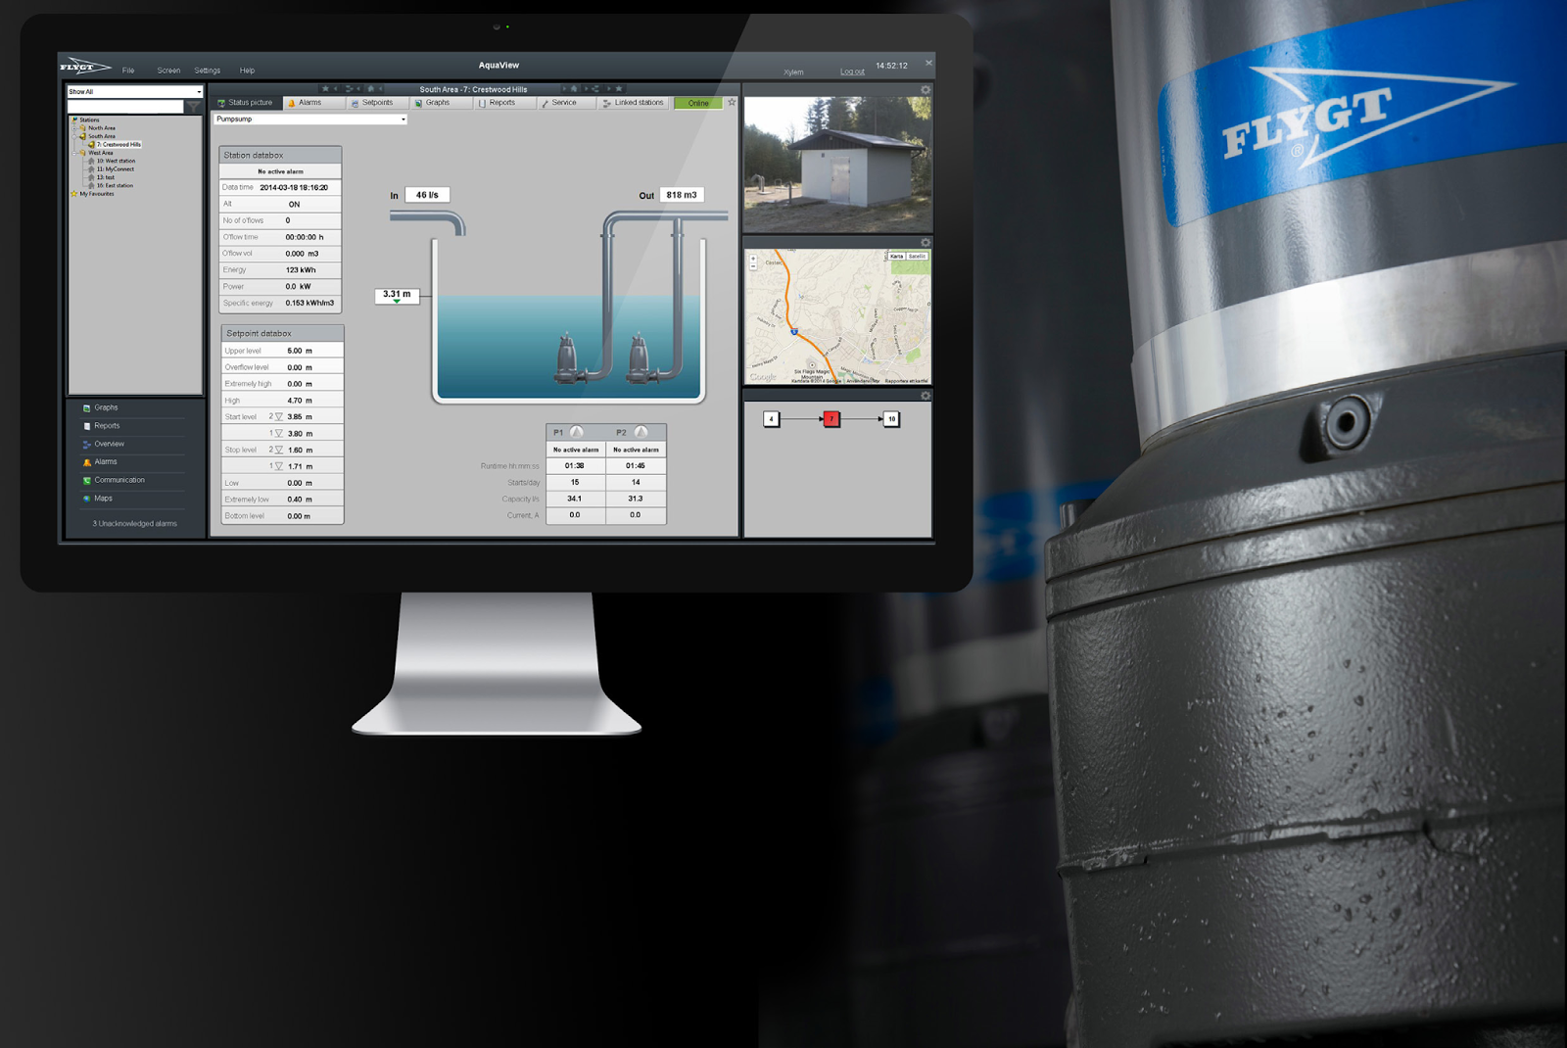
Task: Click the Communication icon in the sidebar
Action: click(x=87, y=480)
